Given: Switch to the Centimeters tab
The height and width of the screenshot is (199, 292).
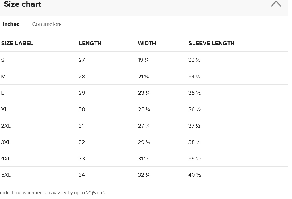Looking at the screenshot, I should (47, 24).
